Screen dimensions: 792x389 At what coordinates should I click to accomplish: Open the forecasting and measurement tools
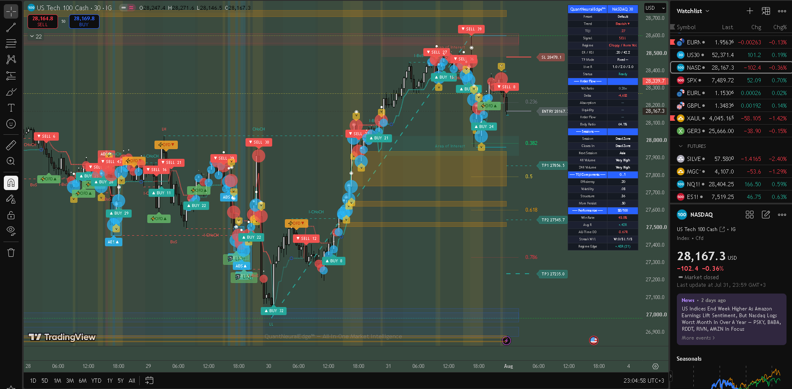click(x=11, y=76)
